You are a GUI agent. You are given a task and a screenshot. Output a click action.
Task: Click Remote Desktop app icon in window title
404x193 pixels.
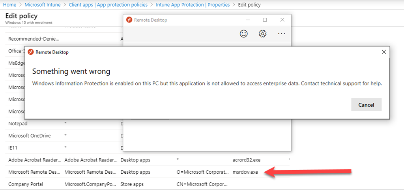coord(129,20)
